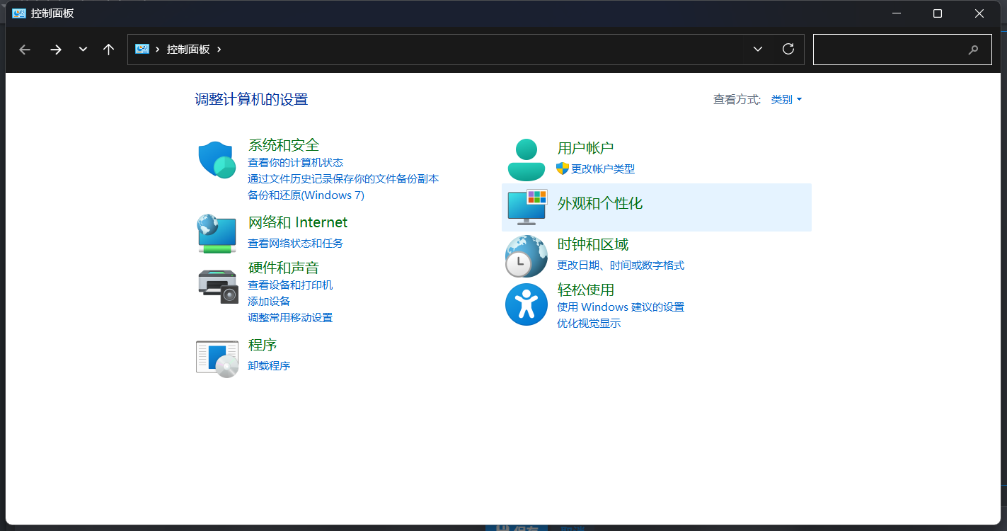
Task: Open the 类别 view-by dropdown
Action: pos(786,100)
